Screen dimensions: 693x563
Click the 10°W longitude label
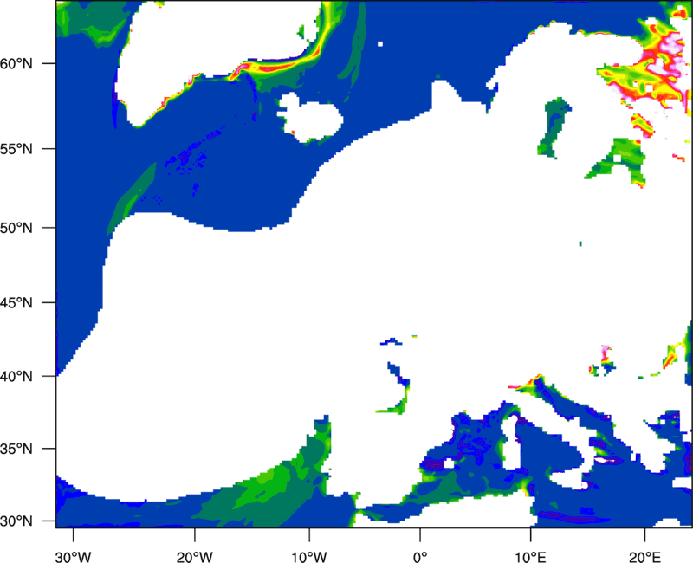coord(309,557)
